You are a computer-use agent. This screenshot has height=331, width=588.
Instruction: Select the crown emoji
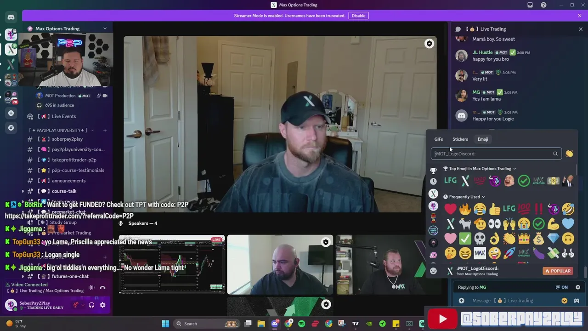(524, 239)
